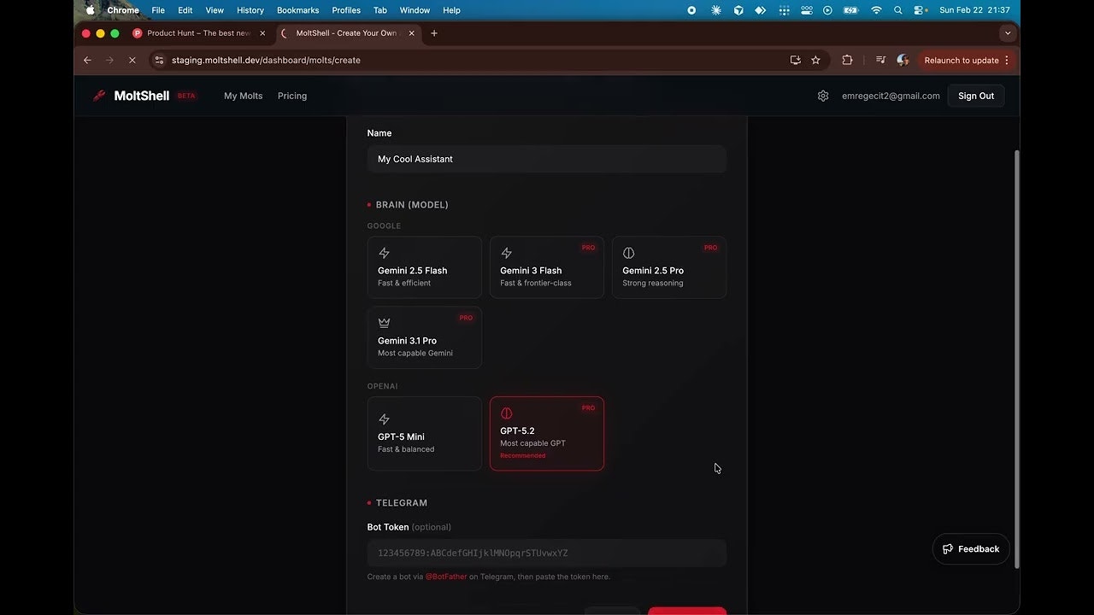Select the GPT-5 Mini model card

[x=425, y=433]
